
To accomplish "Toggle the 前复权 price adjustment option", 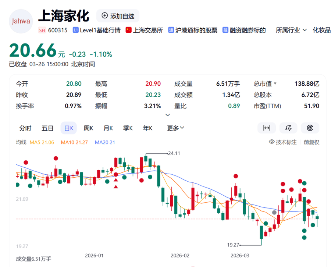I will point(312,142).
